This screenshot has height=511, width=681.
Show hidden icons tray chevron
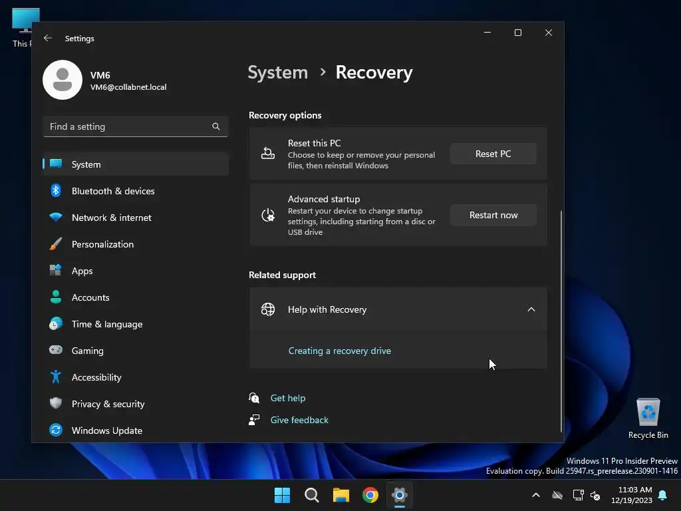tap(536, 495)
